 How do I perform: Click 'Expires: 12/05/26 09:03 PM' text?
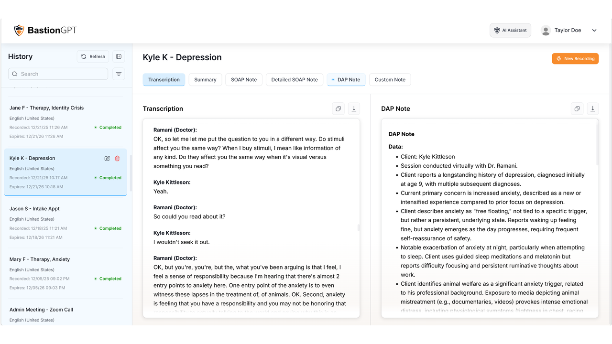(x=37, y=288)
